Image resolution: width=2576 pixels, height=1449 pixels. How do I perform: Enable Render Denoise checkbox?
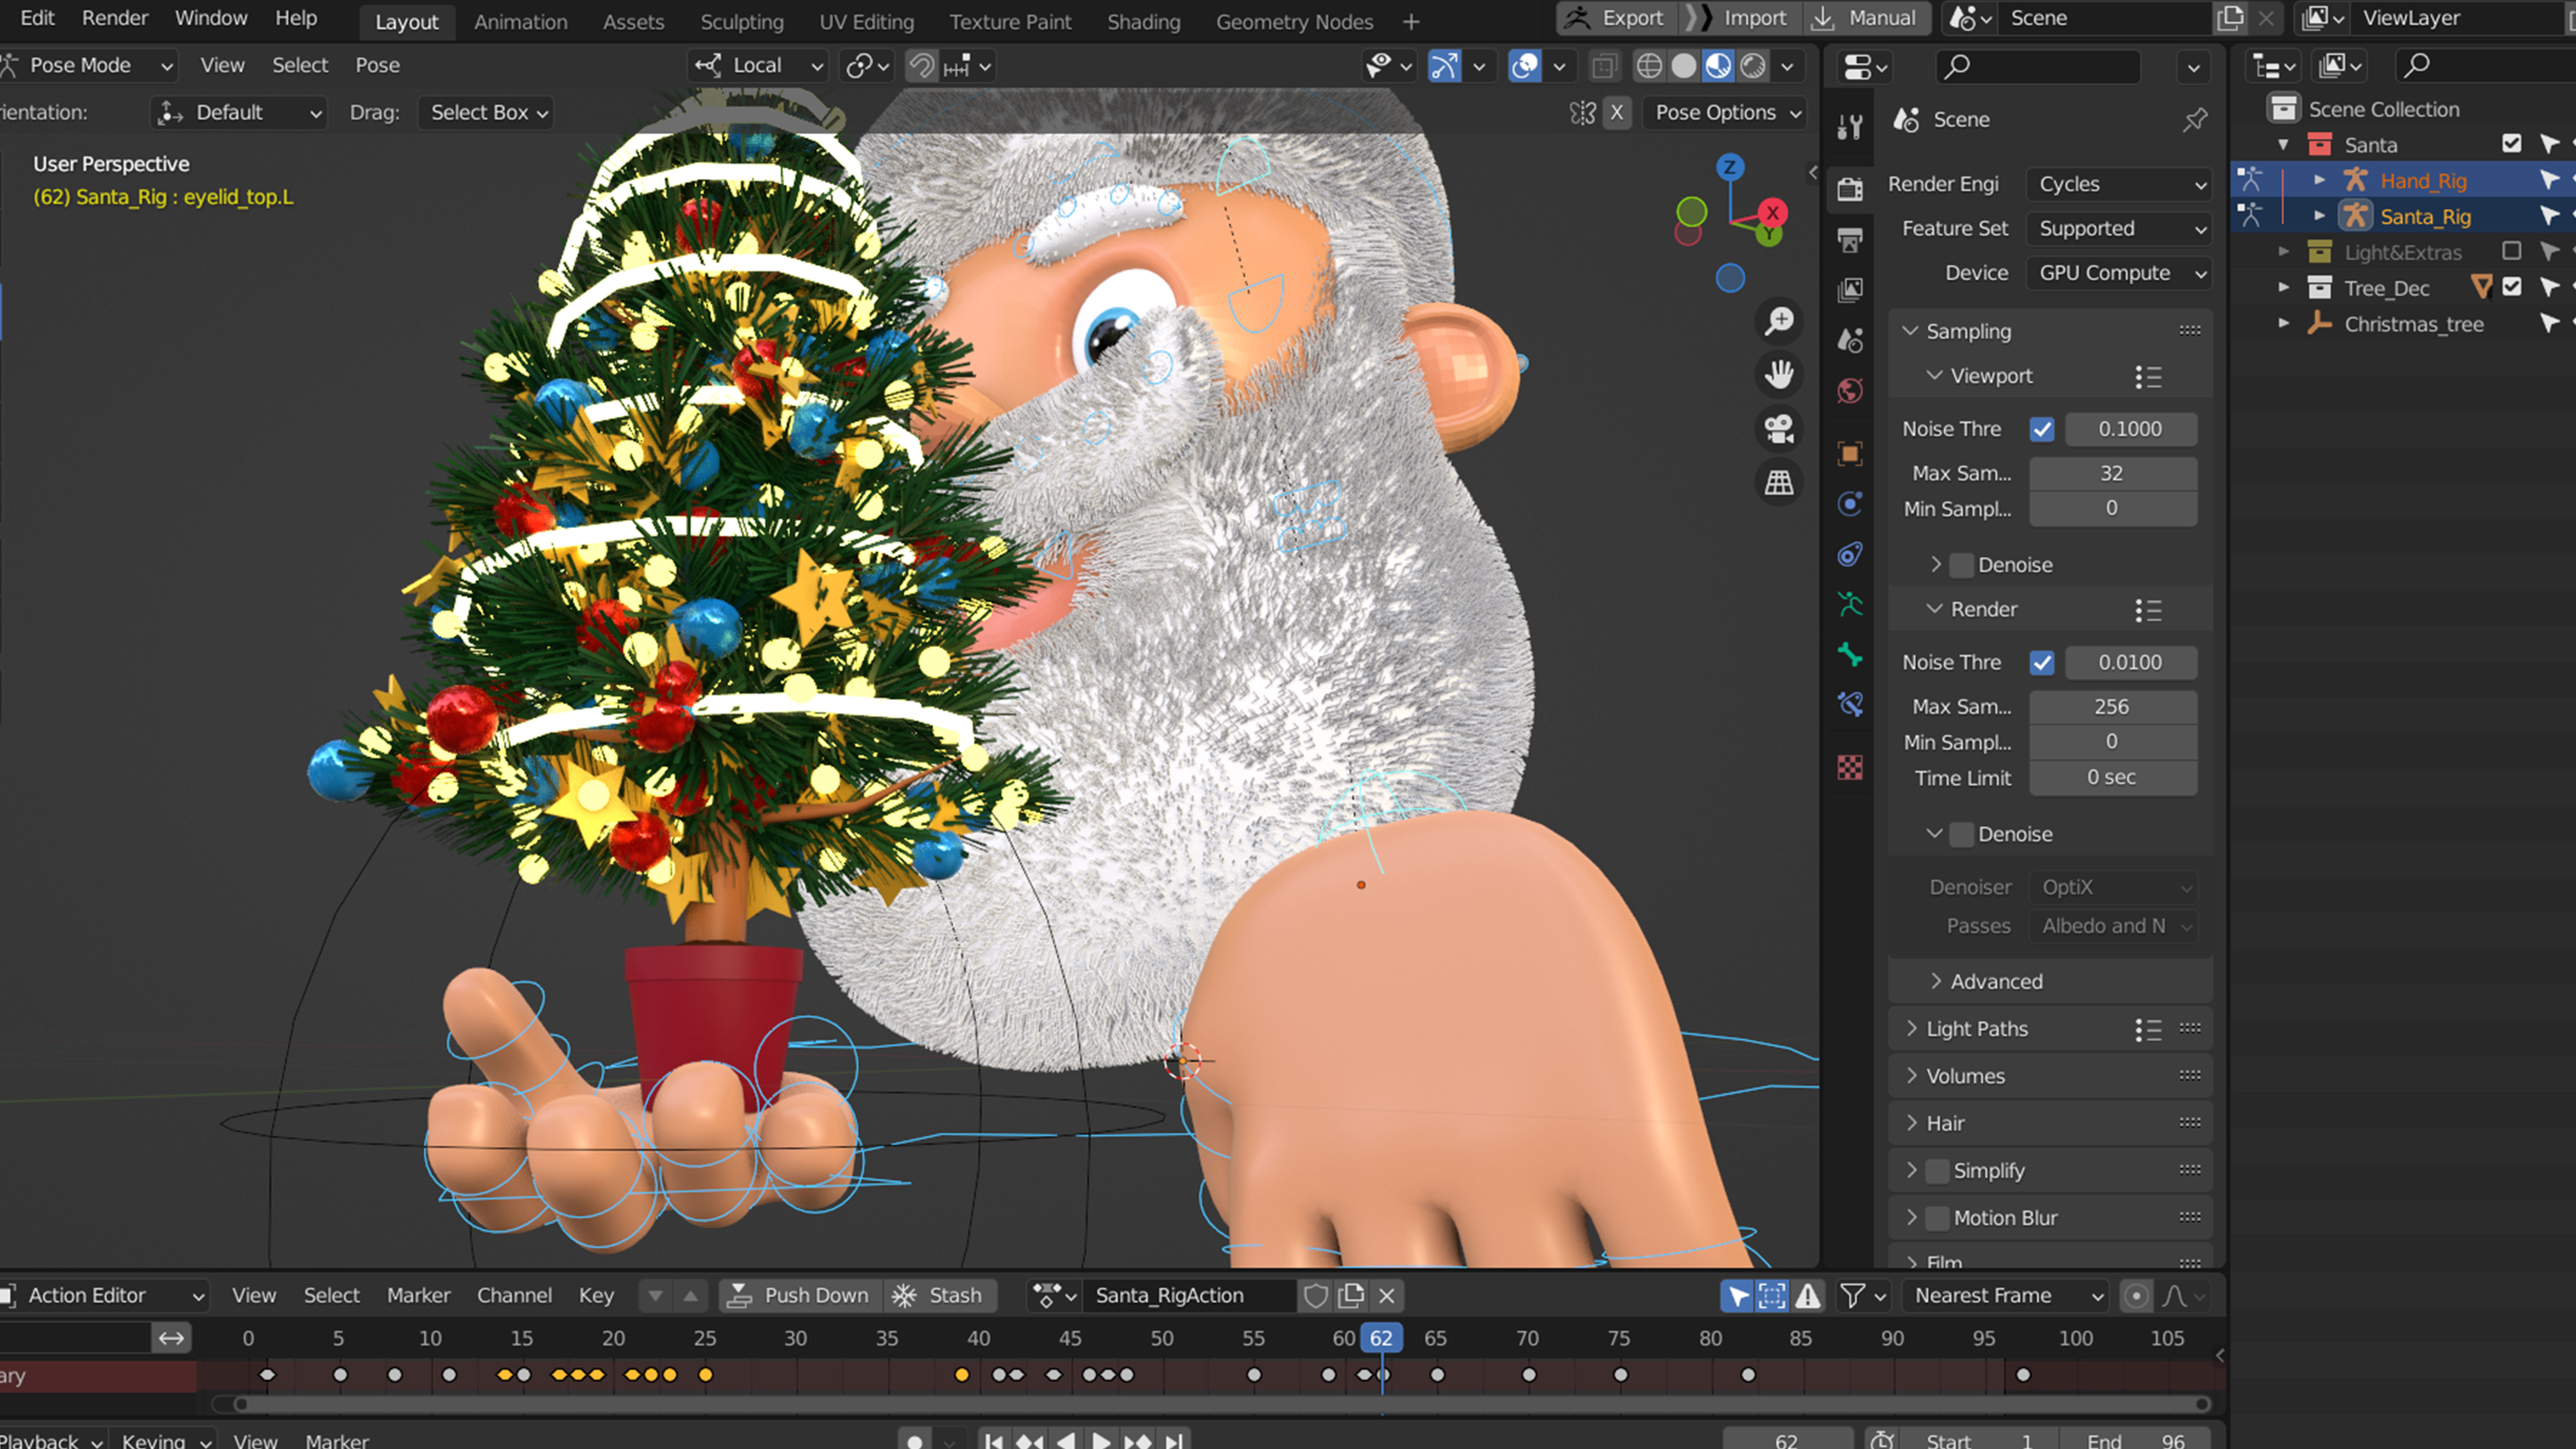pos(1962,834)
